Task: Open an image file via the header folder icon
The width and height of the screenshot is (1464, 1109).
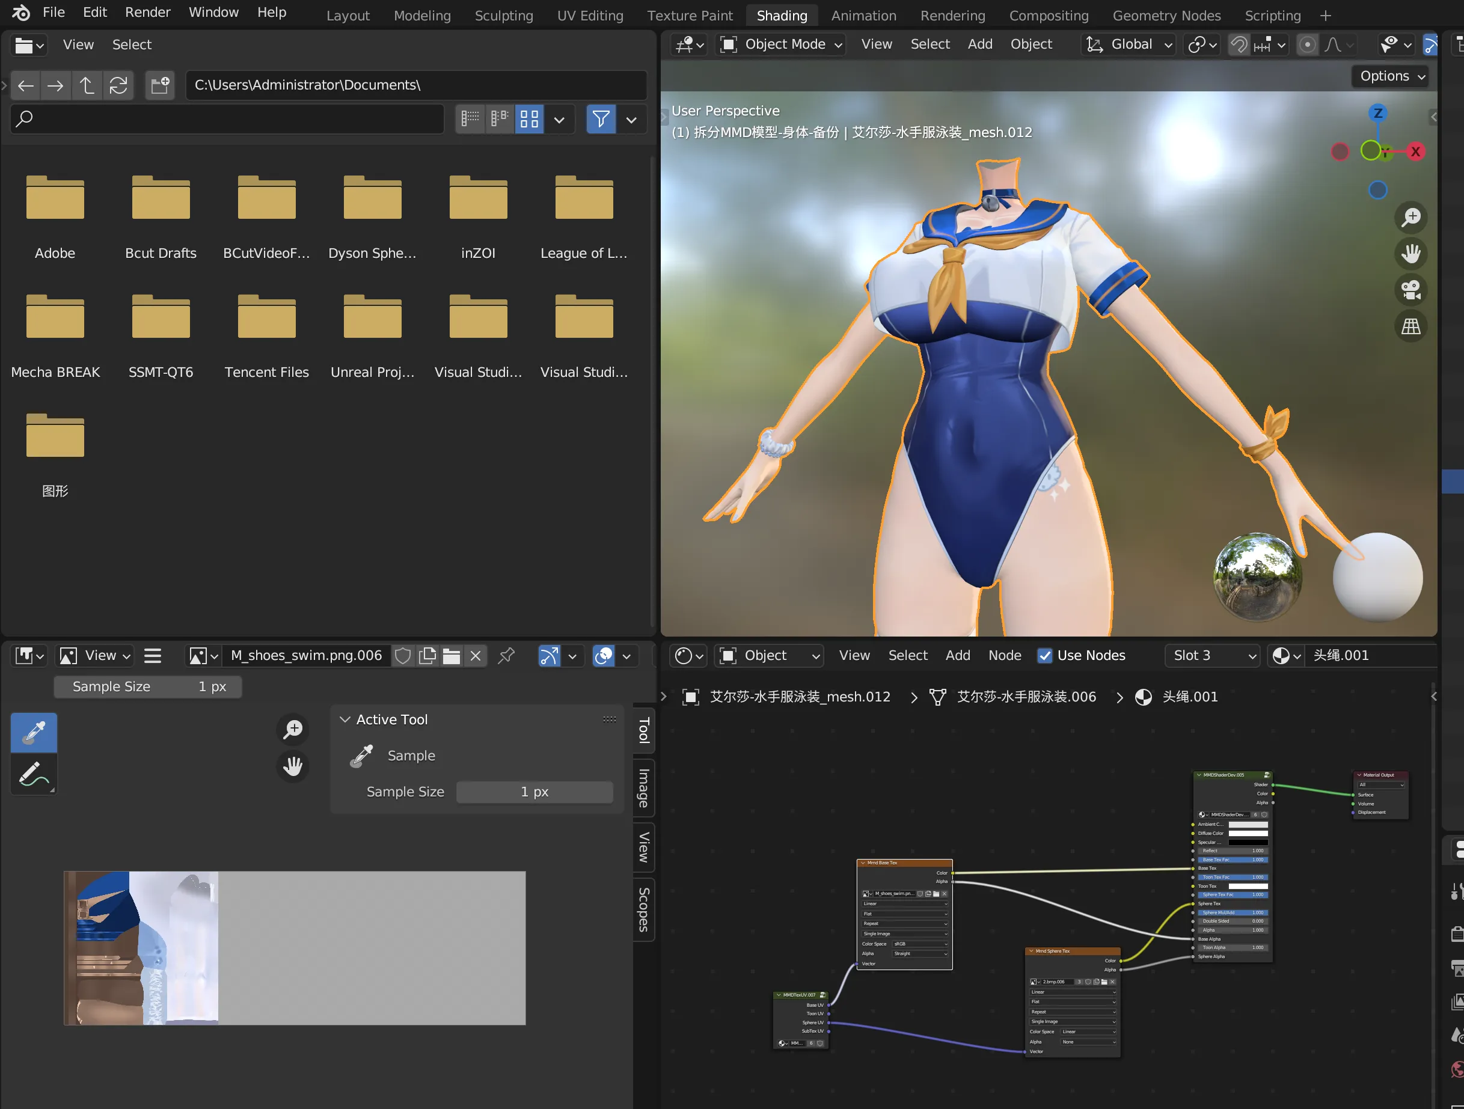Action: (452, 656)
